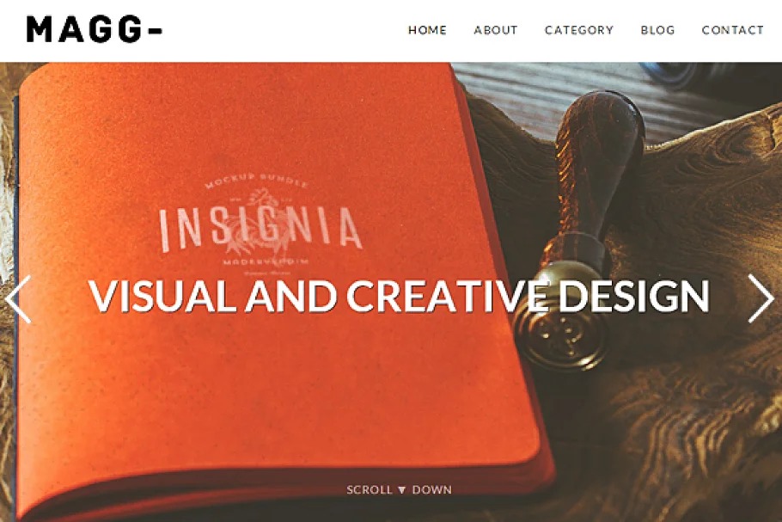Screen dimensions: 782x522
Task: Expand the CATEGORY navigation item
Action: 579,30
